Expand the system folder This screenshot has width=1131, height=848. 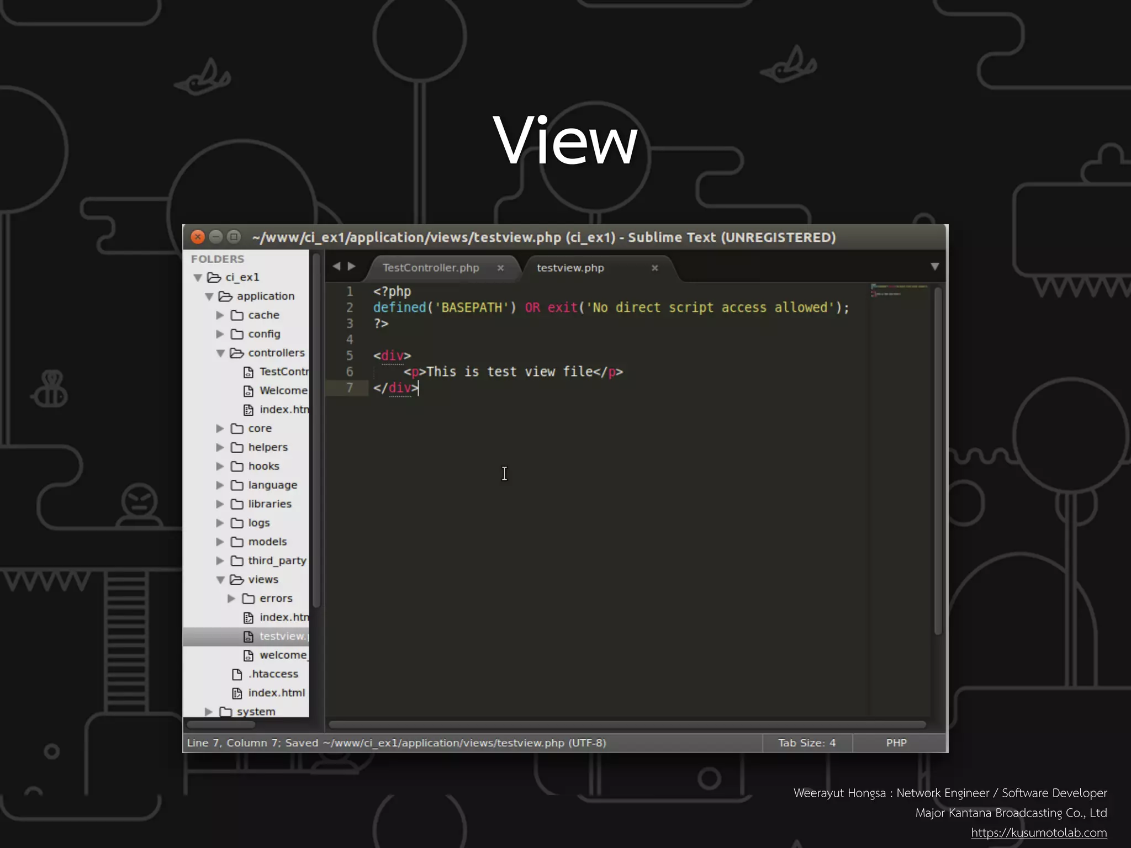209,712
